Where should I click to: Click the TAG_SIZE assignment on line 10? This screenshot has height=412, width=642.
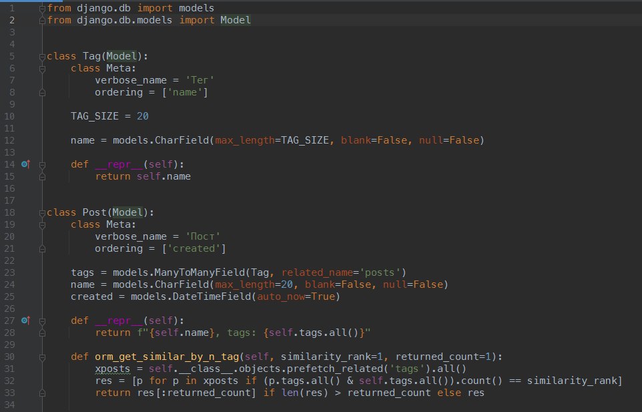(109, 116)
